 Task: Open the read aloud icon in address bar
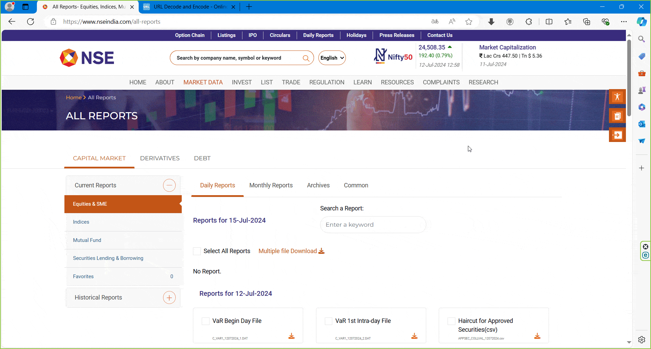[452, 22]
